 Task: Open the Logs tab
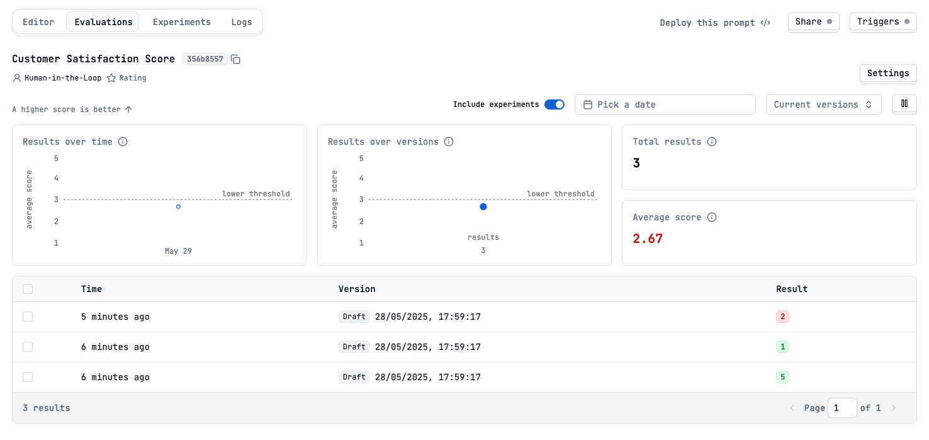point(242,22)
